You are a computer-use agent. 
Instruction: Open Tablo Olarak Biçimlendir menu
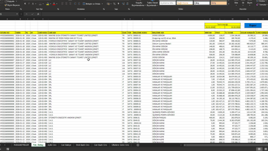152,4
